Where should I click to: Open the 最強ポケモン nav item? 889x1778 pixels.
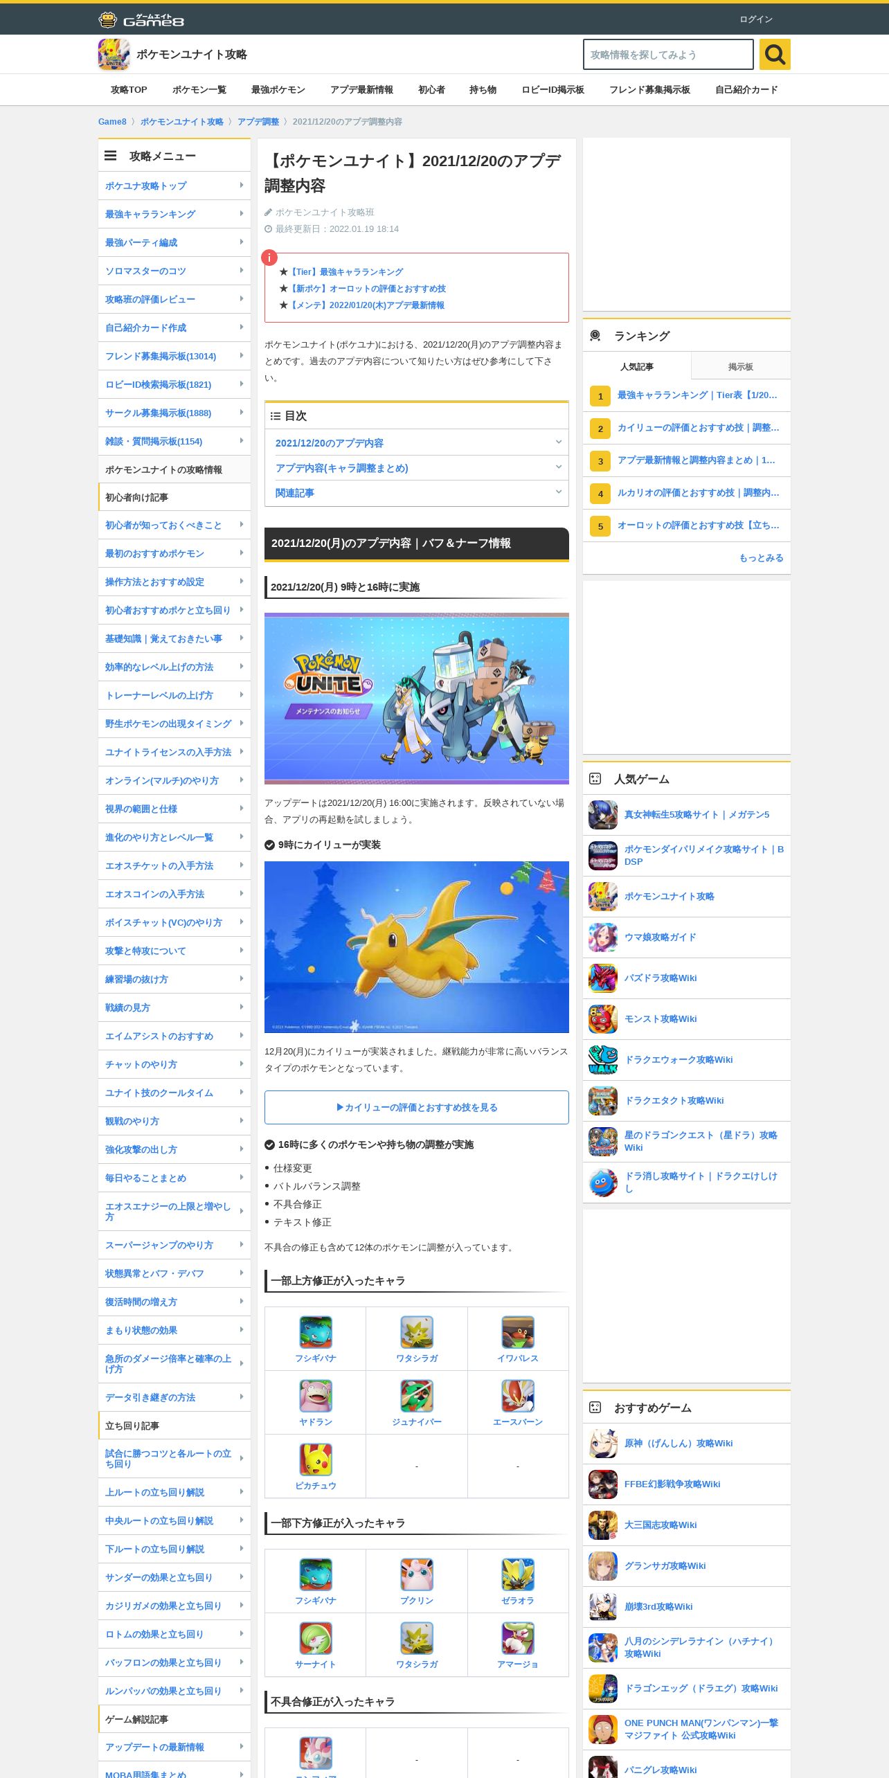pyautogui.click(x=278, y=90)
